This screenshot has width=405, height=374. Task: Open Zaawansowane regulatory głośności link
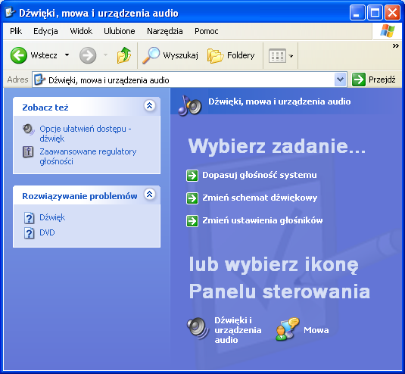pyautogui.click(x=88, y=156)
